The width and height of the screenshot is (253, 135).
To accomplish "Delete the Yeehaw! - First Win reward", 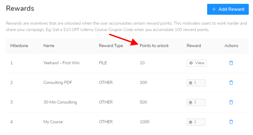I will [231, 63].
